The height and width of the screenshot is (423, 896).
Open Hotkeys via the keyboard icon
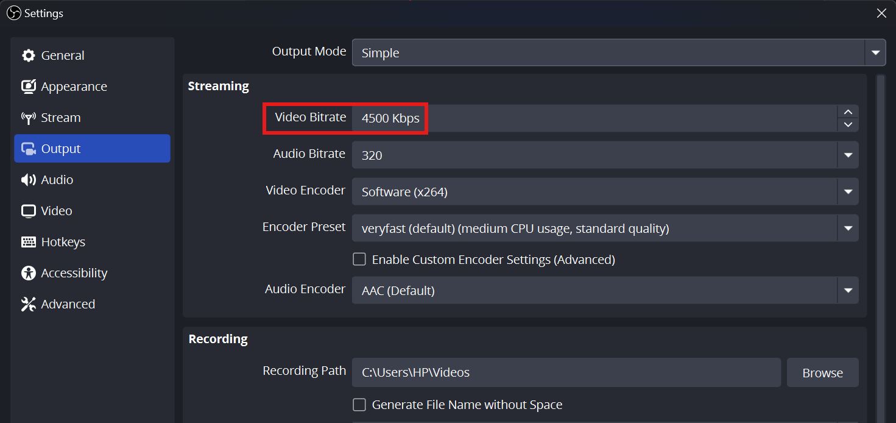28,241
